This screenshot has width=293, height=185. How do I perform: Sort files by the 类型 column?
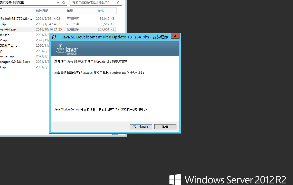(70, 11)
